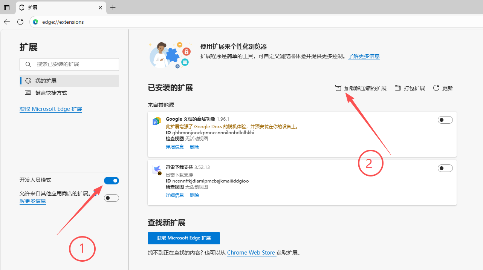The width and height of the screenshot is (483, 270).
Task: Open 详细信息 for Google 文档的离线功能
Action: (175, 147)
